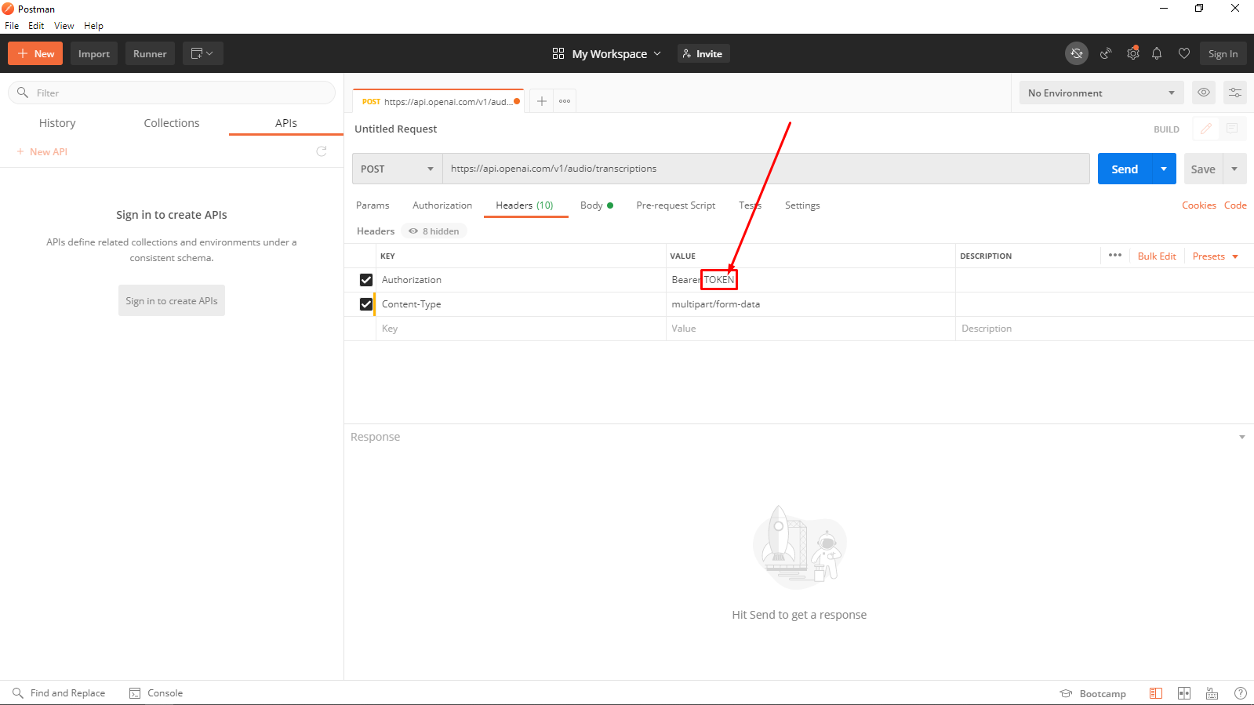This screenshot has height=705, width=1254.
Task: Open the Runner
Action: click(x=150, y=53)
